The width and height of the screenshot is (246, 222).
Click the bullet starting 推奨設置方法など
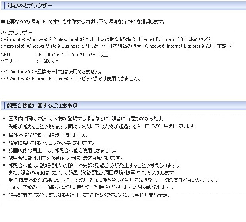pos(89,195)
